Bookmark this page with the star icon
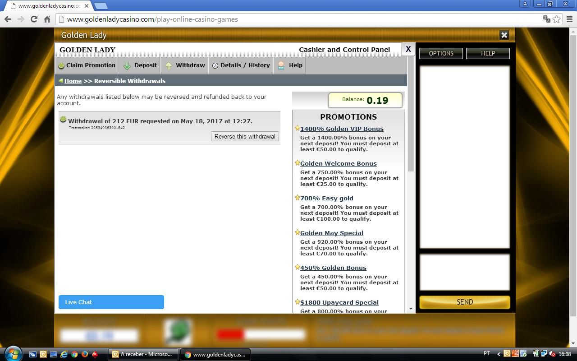 click(x=557, y=19)
